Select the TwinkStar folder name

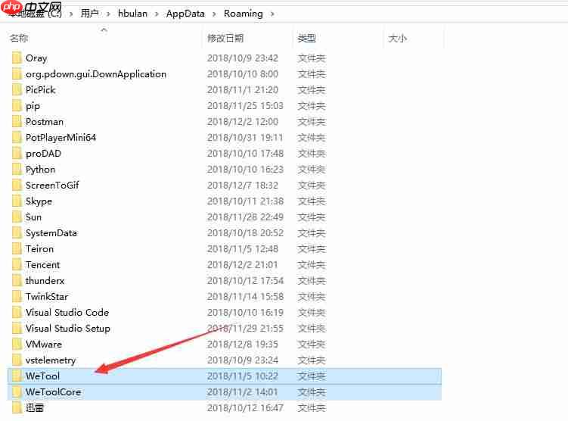[x=47, y=297]
